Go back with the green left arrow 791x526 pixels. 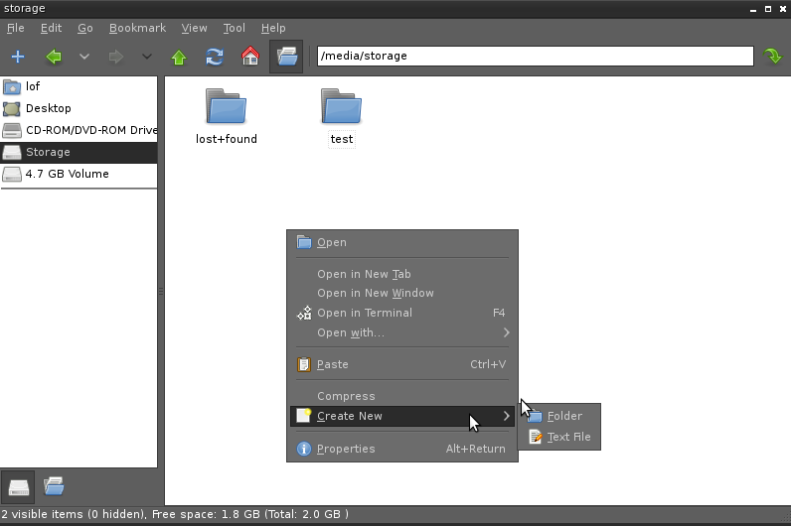pos(54,57)
